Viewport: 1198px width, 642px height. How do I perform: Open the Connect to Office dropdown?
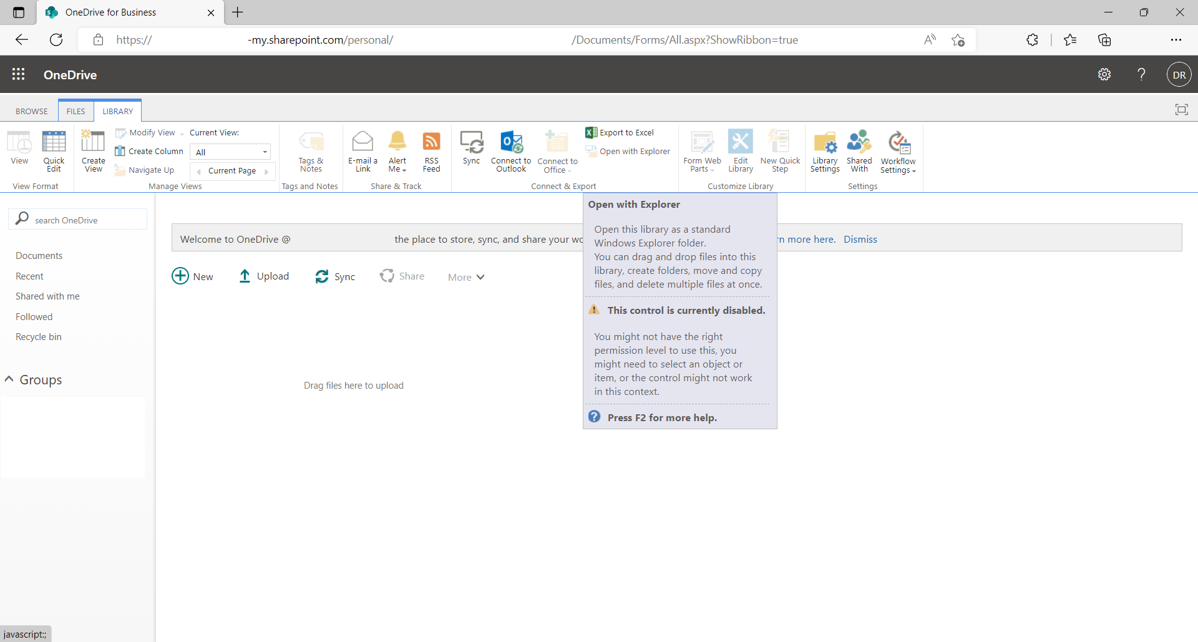[557, 152]
